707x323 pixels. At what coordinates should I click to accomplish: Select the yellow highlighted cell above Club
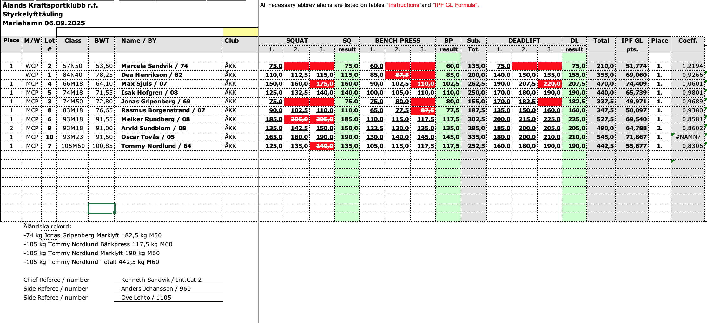pos(241,32)
